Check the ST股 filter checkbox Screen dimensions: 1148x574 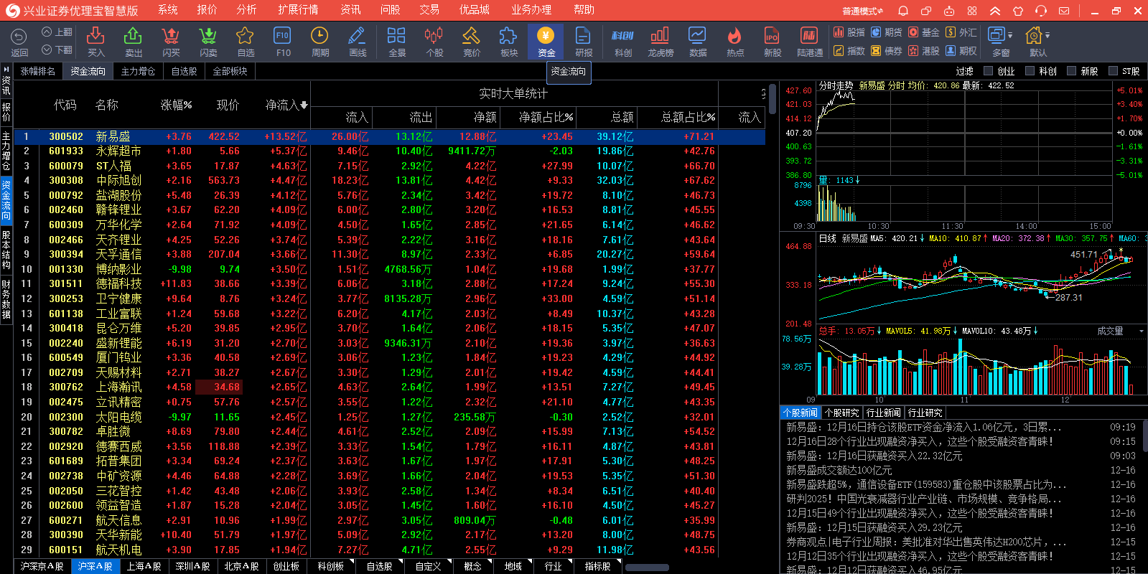click(x=1114, y=71)
